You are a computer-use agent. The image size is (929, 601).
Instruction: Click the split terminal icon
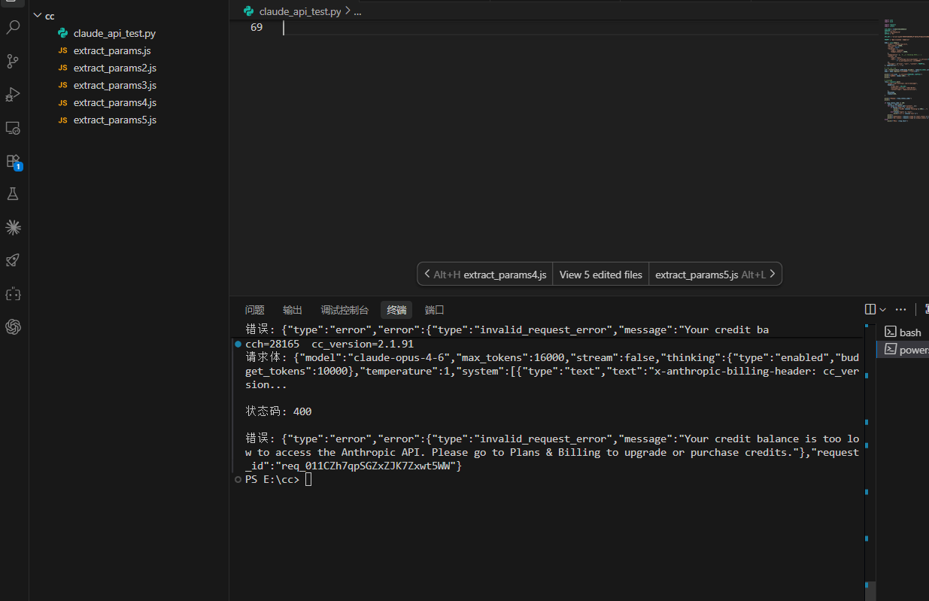coord(870,309)
